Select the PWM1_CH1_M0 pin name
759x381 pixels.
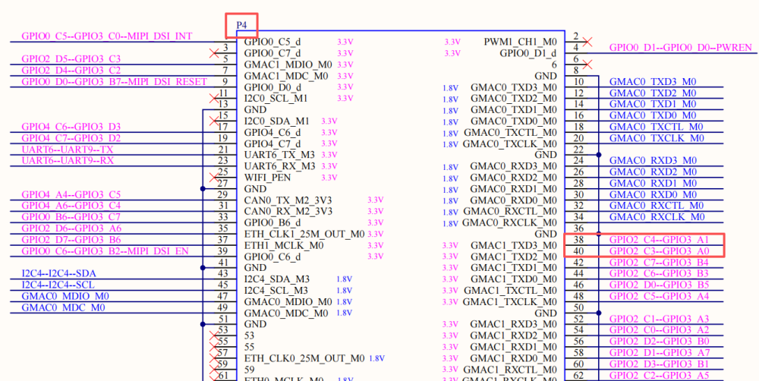point(520,42)
